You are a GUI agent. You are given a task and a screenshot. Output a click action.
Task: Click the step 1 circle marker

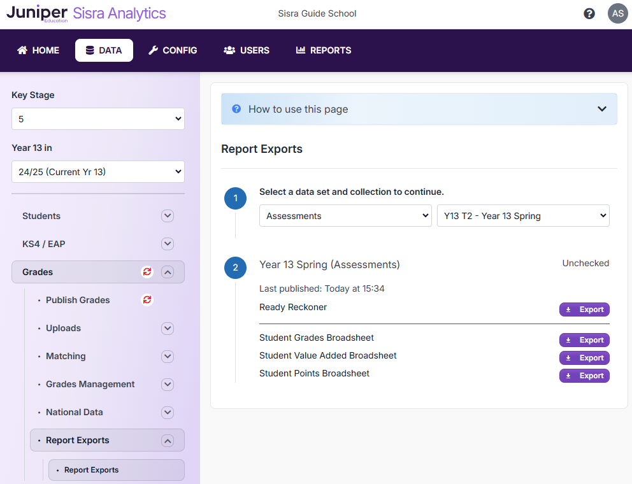[x=235, y=198]
